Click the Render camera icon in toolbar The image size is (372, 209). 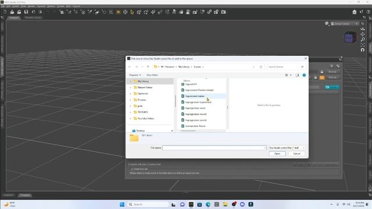[x=223, y=12]
